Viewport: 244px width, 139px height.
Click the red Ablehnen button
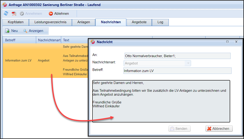point(59,14)
